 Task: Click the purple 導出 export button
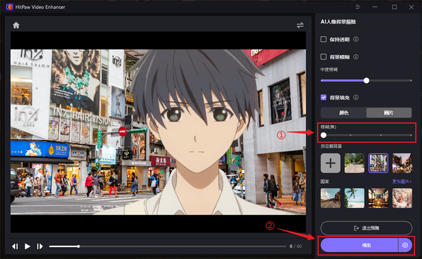point(359,245)
